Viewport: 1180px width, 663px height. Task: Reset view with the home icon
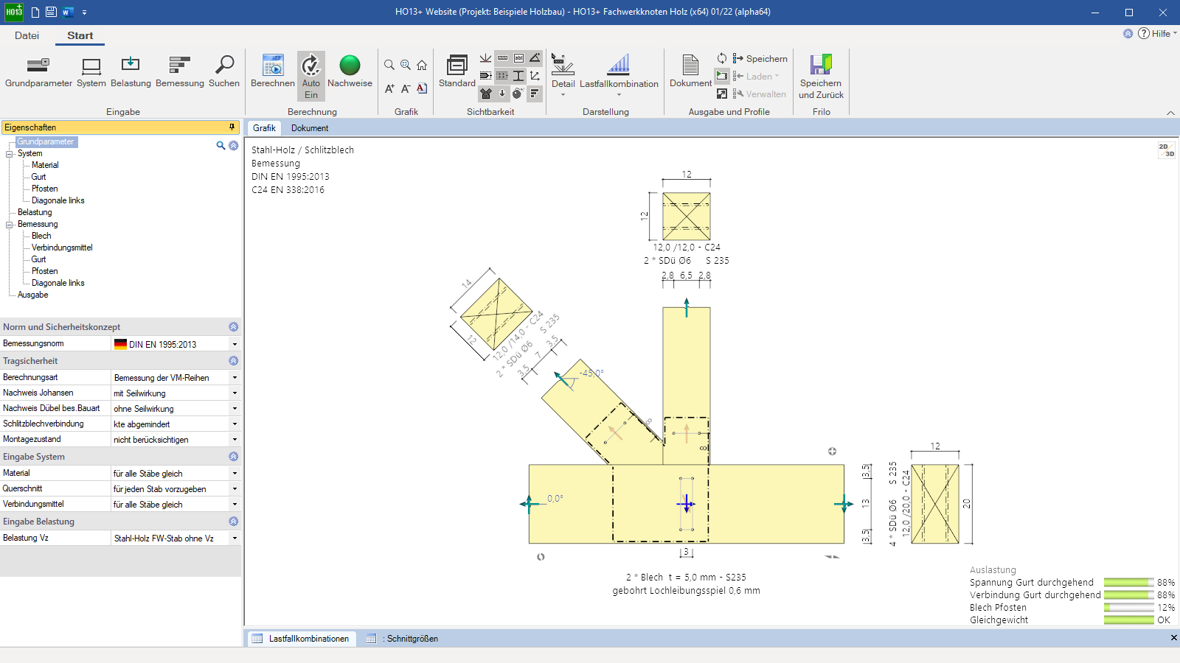[x=422, y=65]
